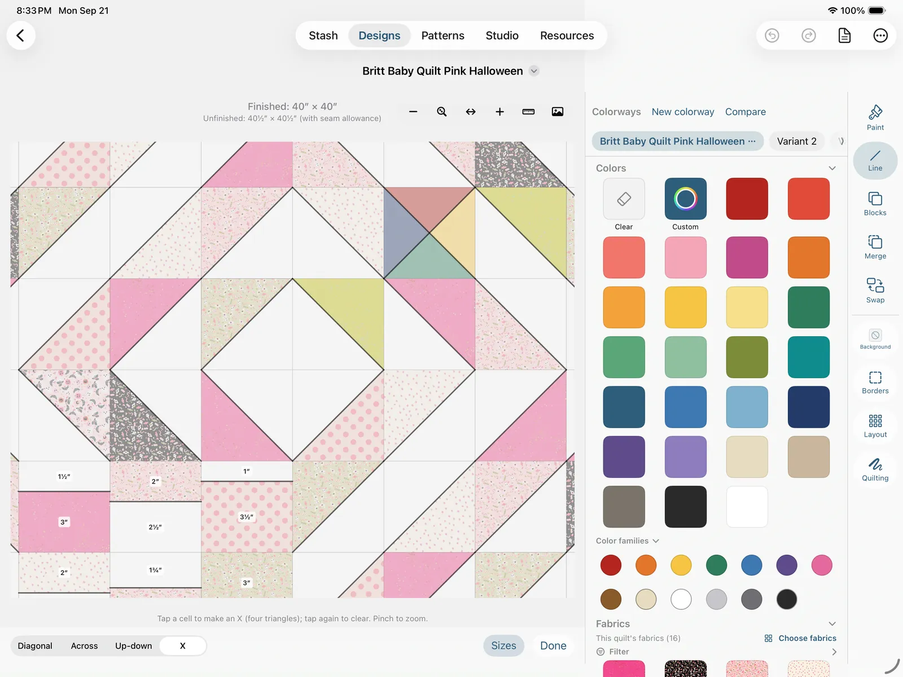Click New colorway link

tap(683, 112)
